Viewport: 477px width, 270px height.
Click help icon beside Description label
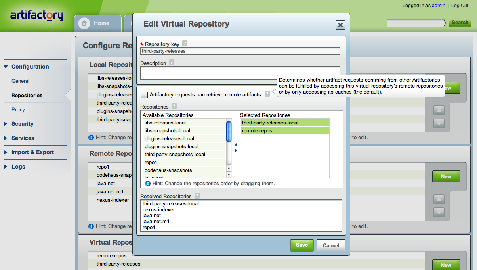click(x=171, y=63)
